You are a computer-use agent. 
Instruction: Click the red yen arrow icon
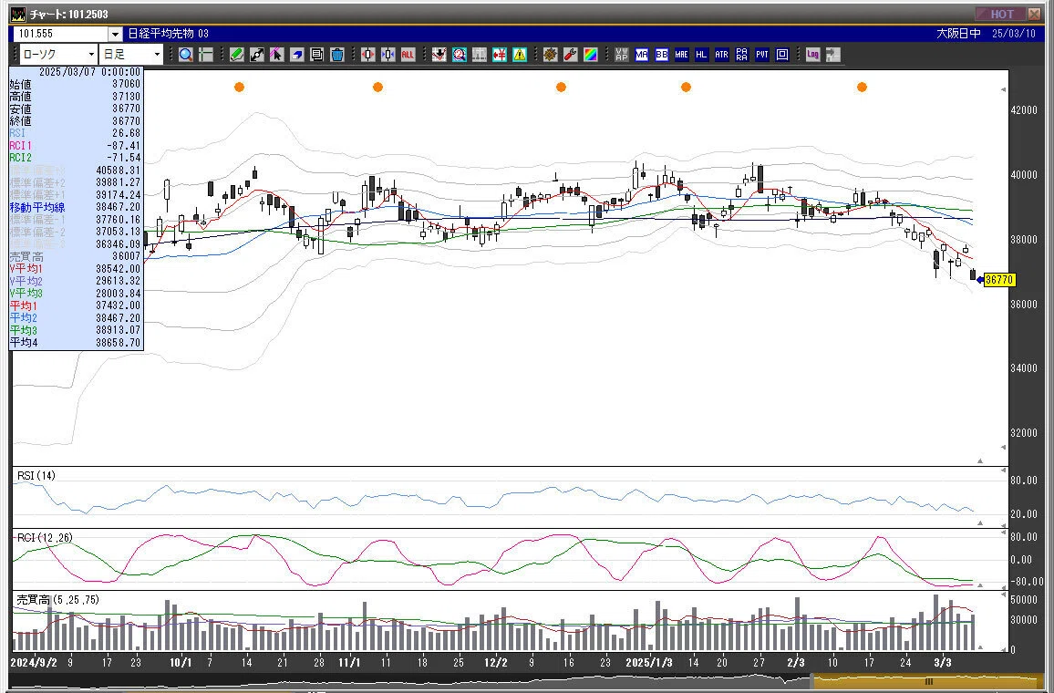[x=500, y=55]
